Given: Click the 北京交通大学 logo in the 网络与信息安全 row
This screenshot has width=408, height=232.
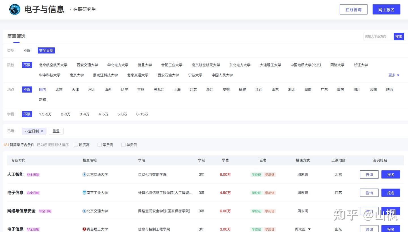Looking at the screenshot, I should (84, 211).
